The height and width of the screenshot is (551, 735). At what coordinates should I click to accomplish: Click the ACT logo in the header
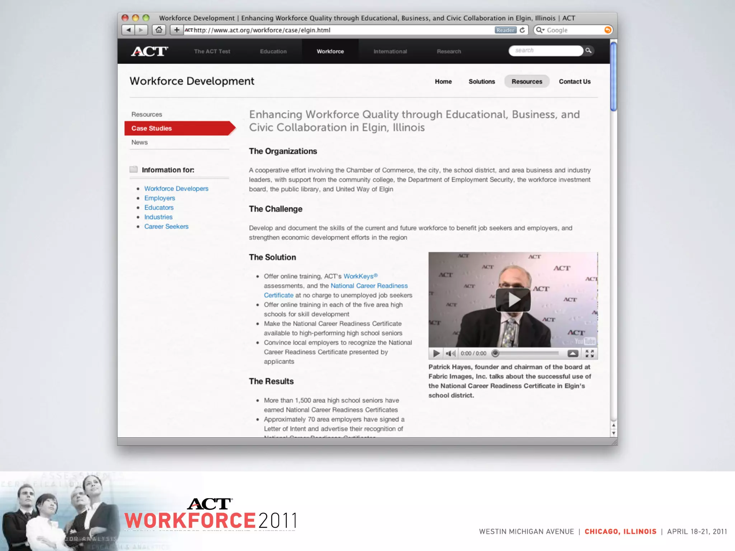pos(150,51)
